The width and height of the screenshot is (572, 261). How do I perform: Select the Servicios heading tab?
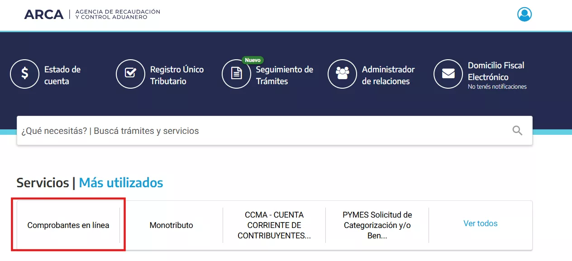coord(43,183)
